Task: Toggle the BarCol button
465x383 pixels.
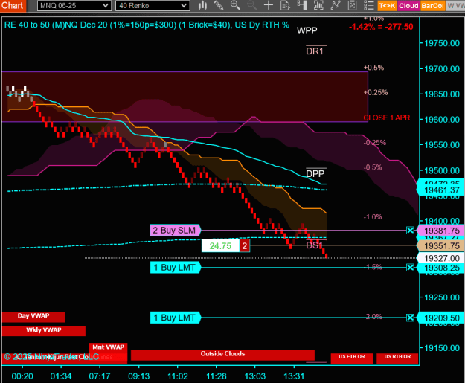Action: [432, 6]
